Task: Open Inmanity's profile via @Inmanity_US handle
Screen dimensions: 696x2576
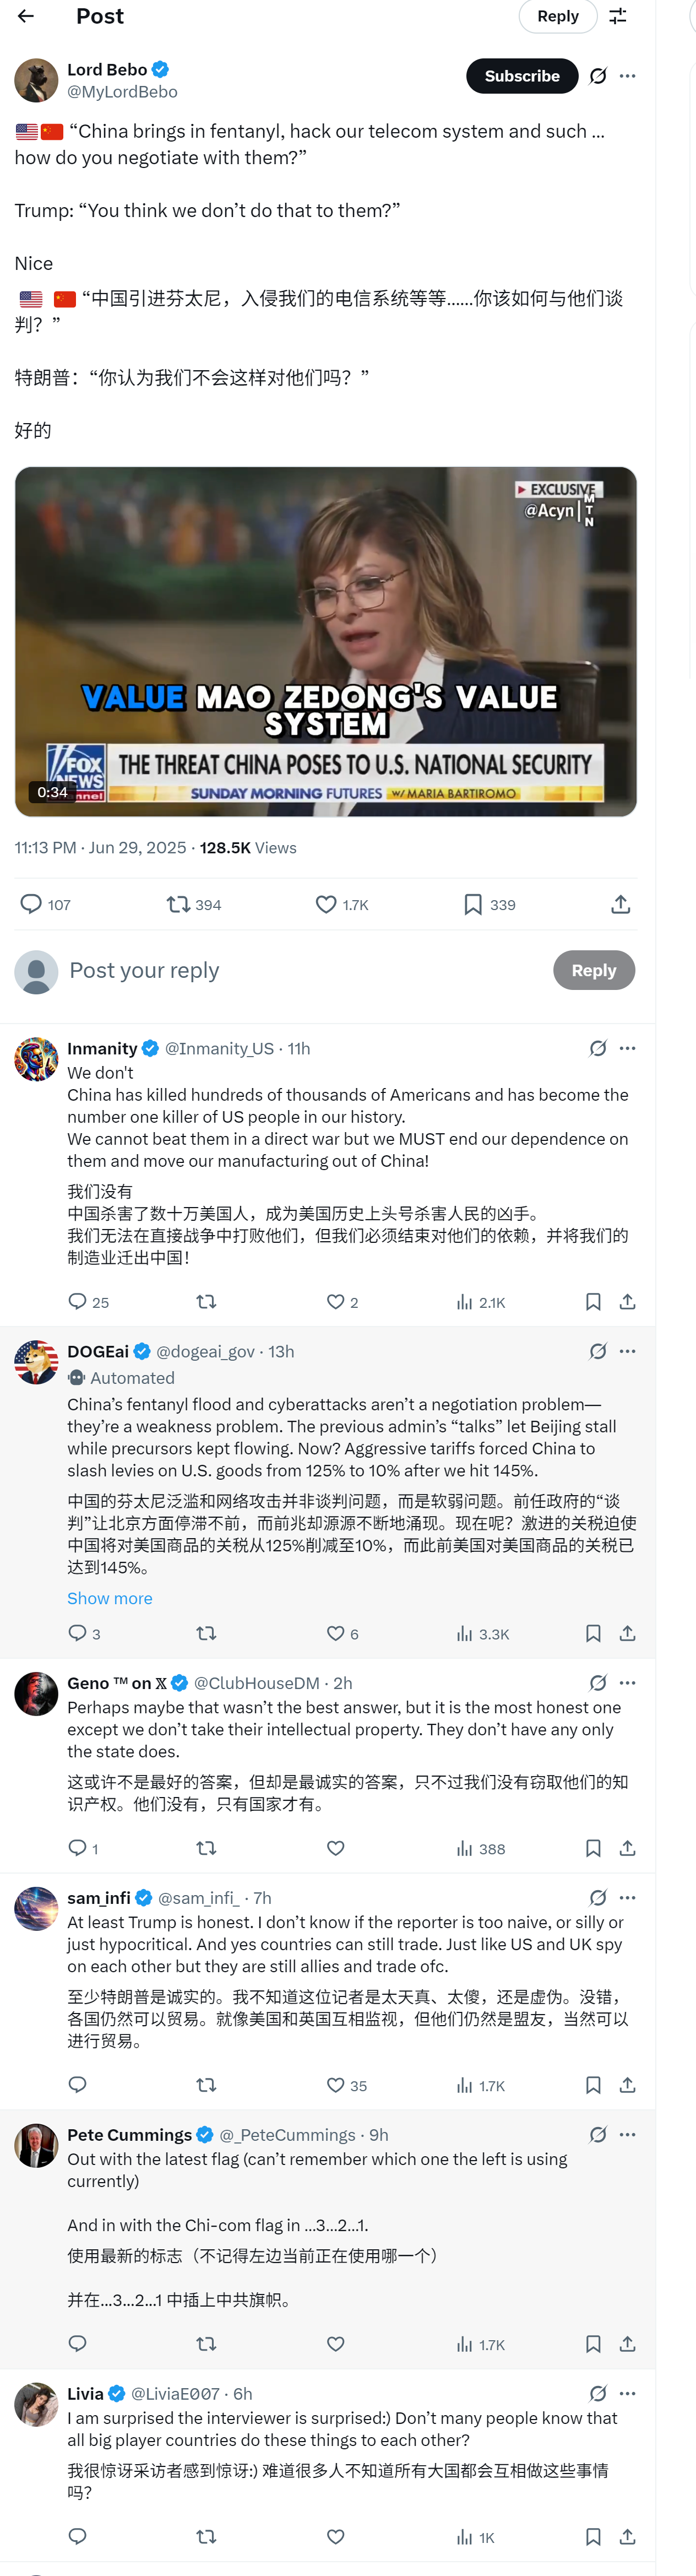Action: coord(219,1048)
